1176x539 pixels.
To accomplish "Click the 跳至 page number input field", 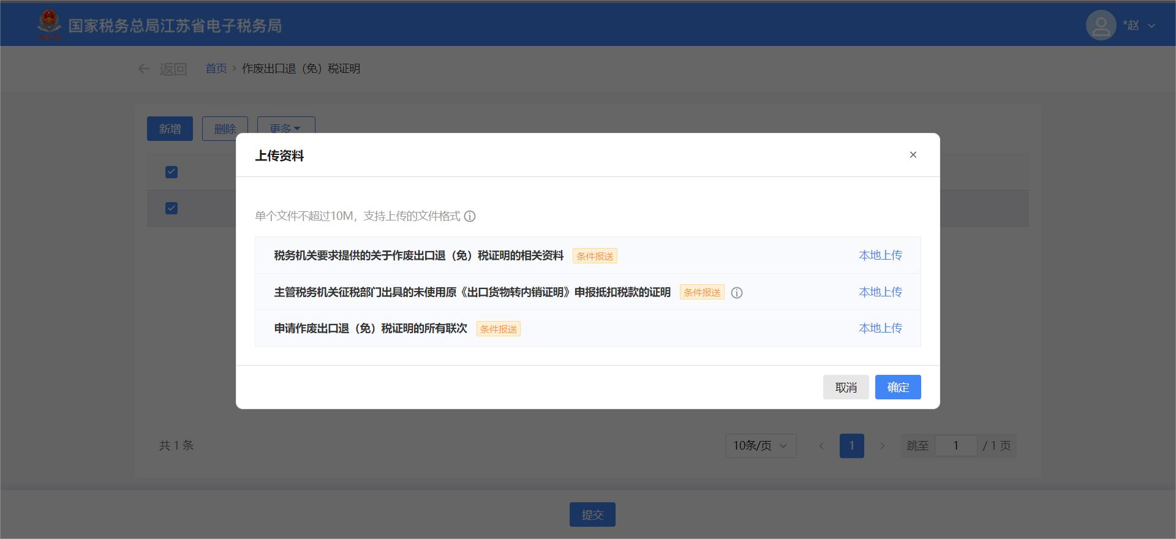I will click(x=956, y=446).
